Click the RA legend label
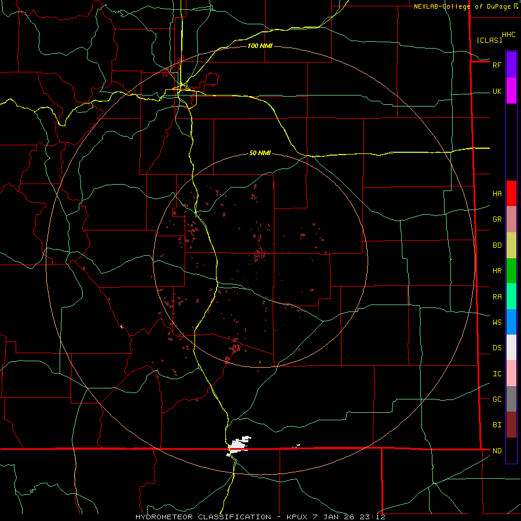Screen dimensions: 521x521 coord(497,297)
